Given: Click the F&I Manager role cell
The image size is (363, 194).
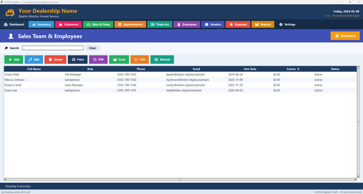Looking at the screenshot, I should click(73, 75).
